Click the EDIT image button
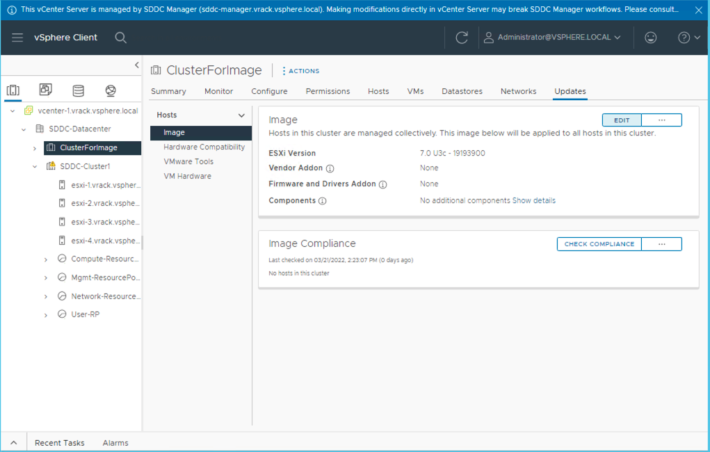 click(x=622, y=120)
